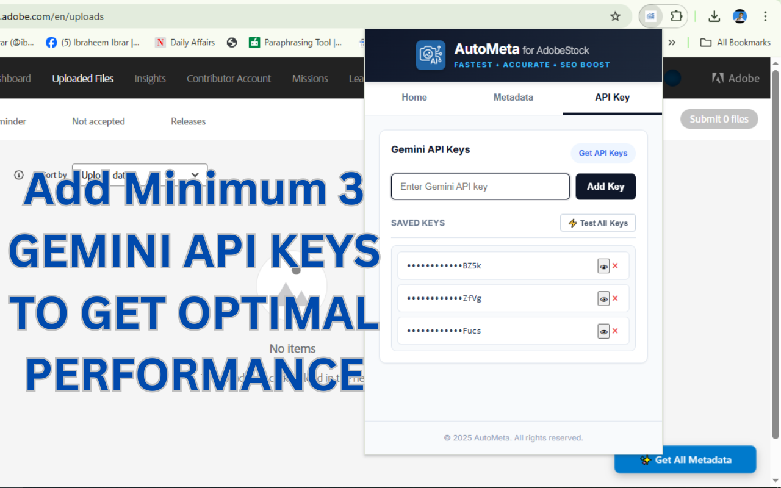Click the AutoMeta camera AI logo

(431, 56)
